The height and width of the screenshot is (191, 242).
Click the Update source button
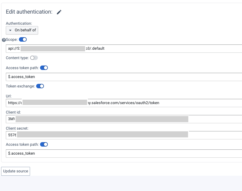[x=15, y=171]
